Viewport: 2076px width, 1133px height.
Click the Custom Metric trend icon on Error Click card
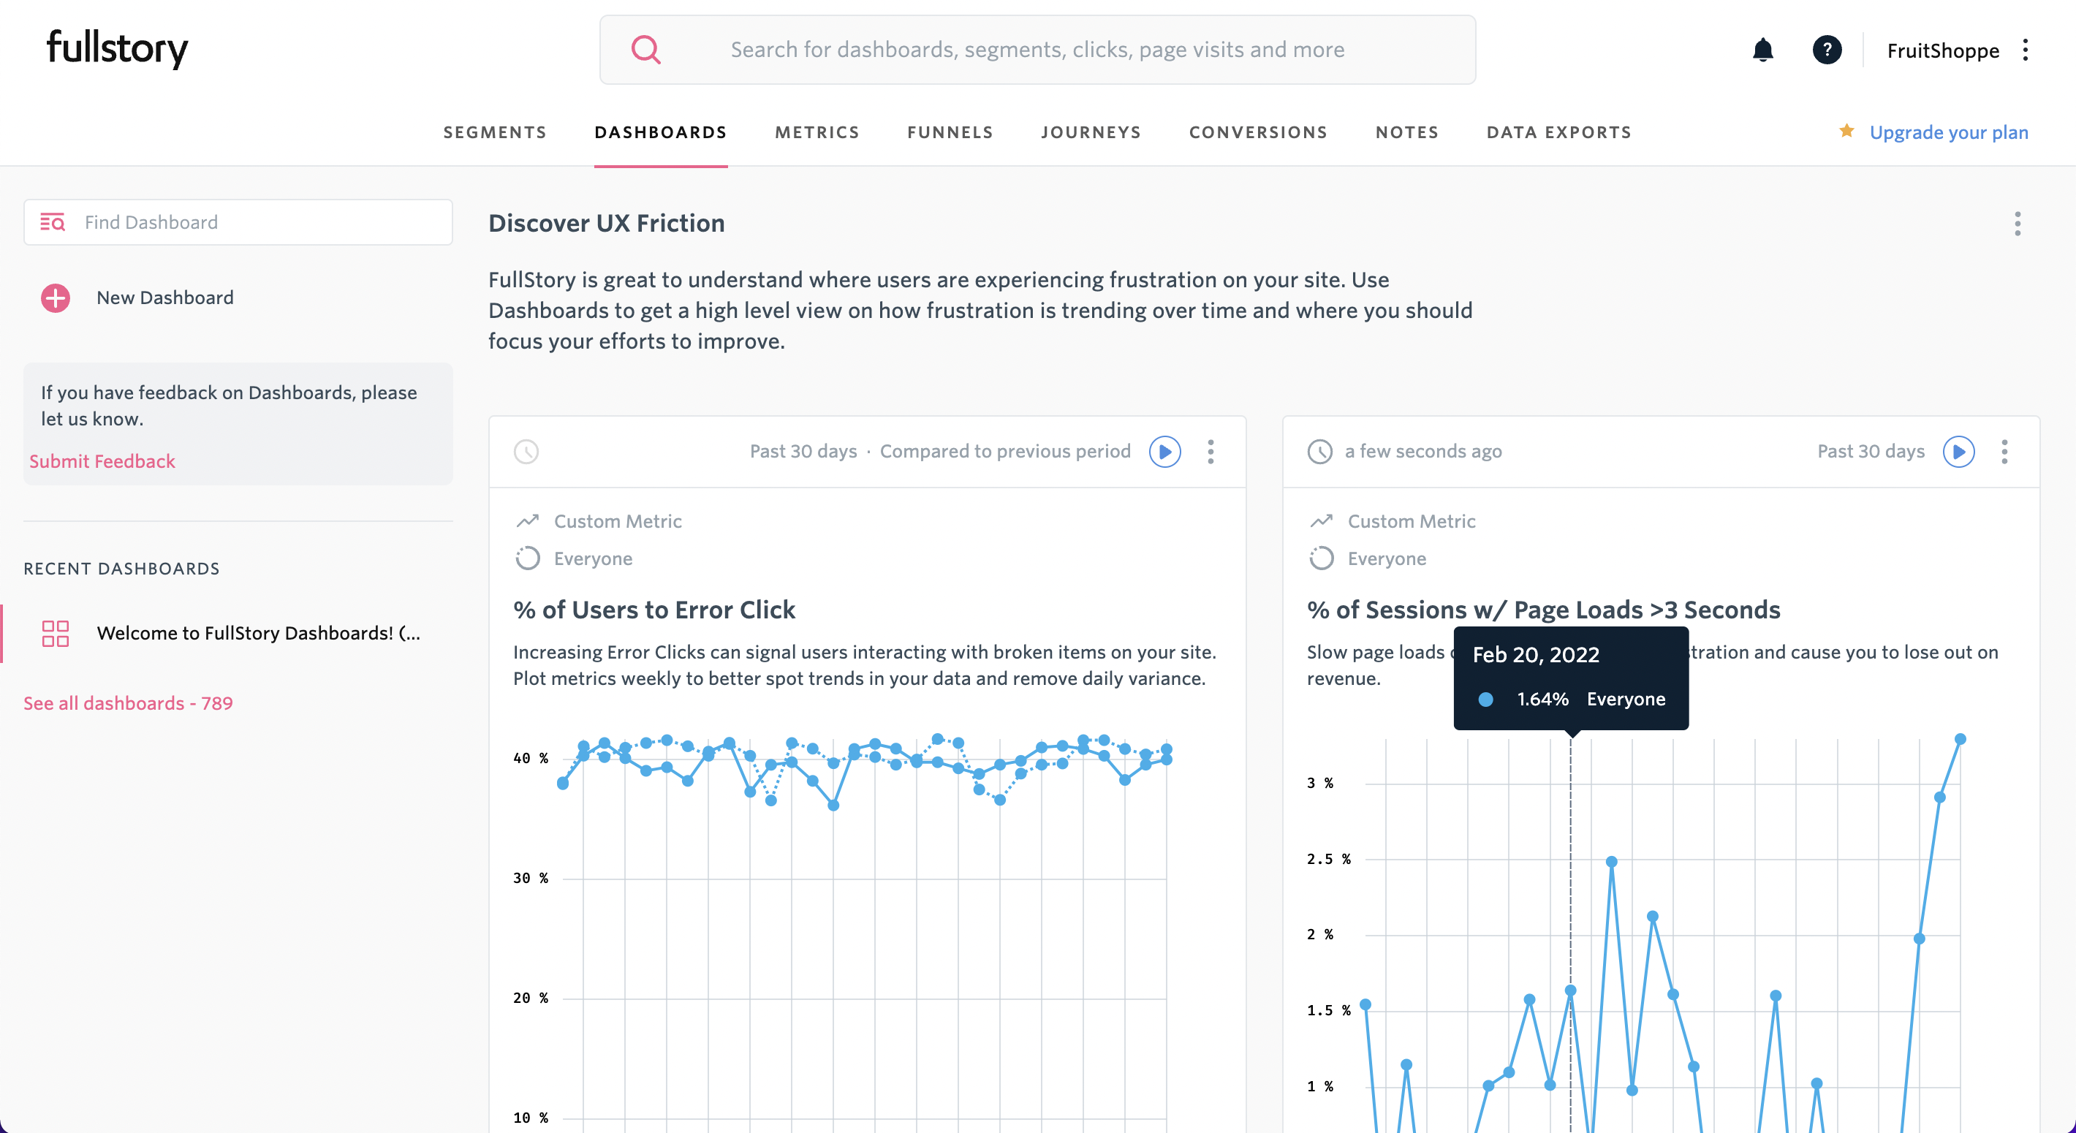tap(528, 520)
